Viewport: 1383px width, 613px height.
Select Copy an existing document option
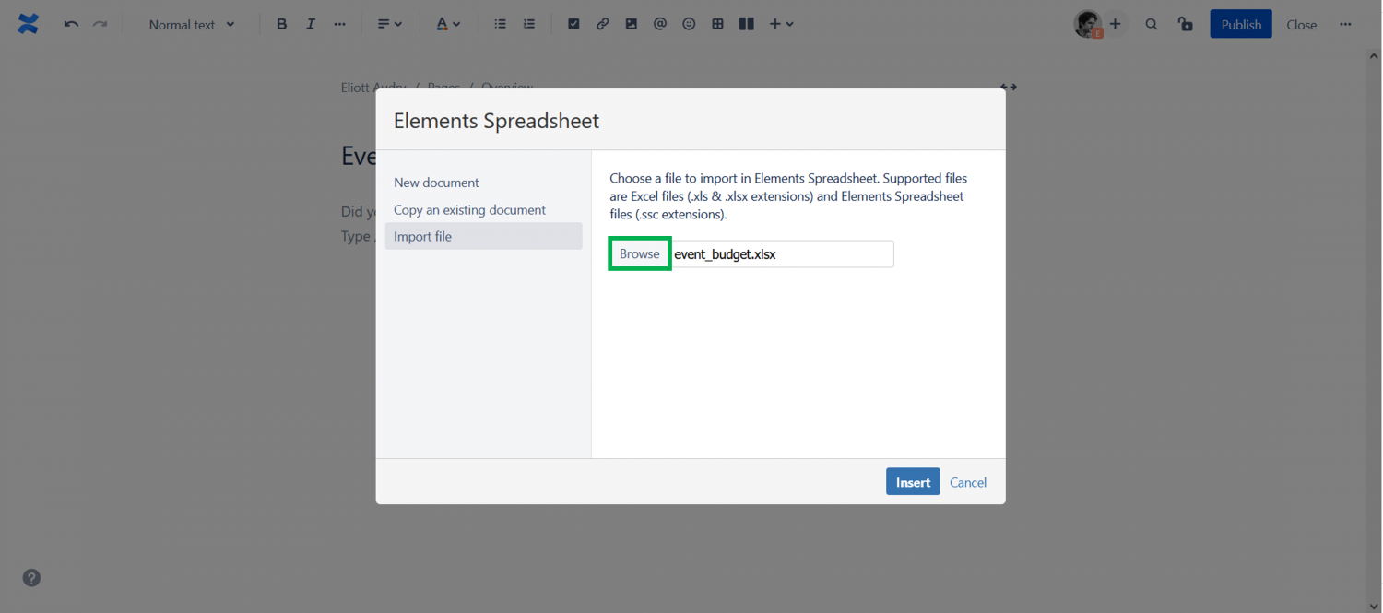point(469,210)
